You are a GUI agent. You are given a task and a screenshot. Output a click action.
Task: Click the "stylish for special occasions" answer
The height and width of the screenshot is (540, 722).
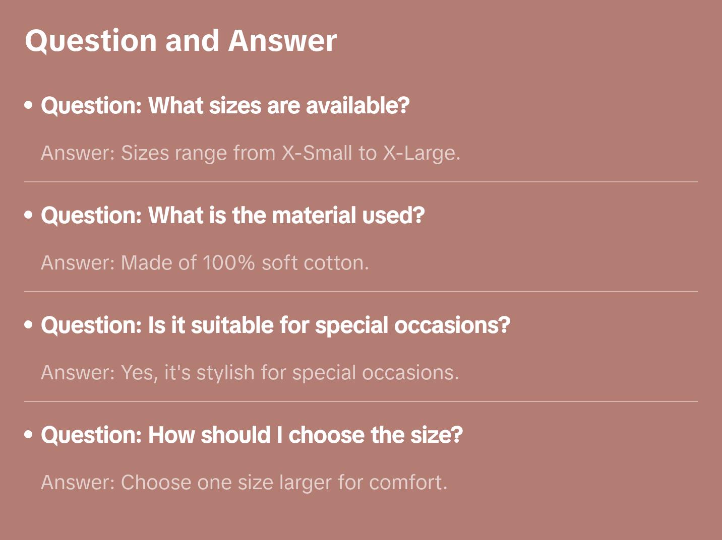250,372
